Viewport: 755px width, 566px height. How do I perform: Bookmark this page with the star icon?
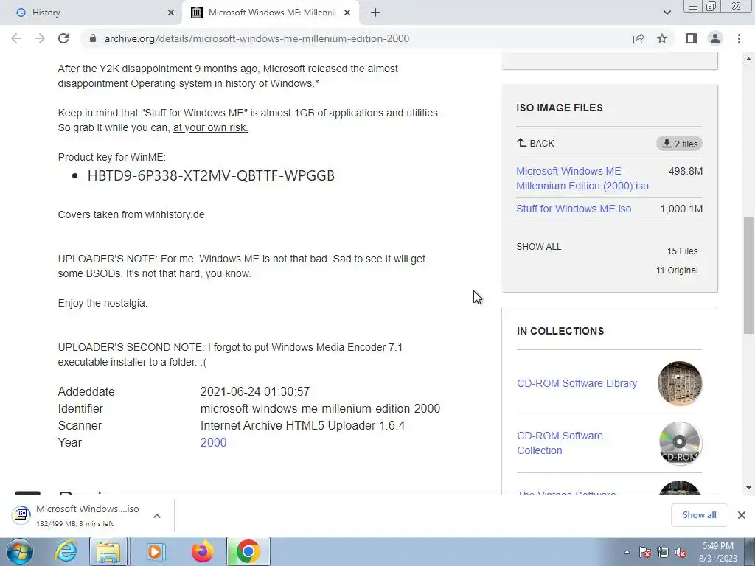[x=662, y=38]
